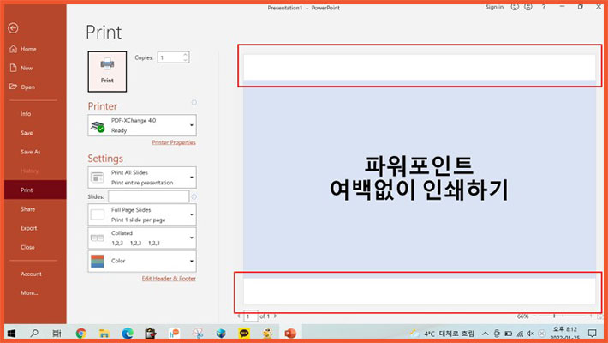Open the Color mode dropdown
The width and height of the screenshot is (608, 343).
142,261
